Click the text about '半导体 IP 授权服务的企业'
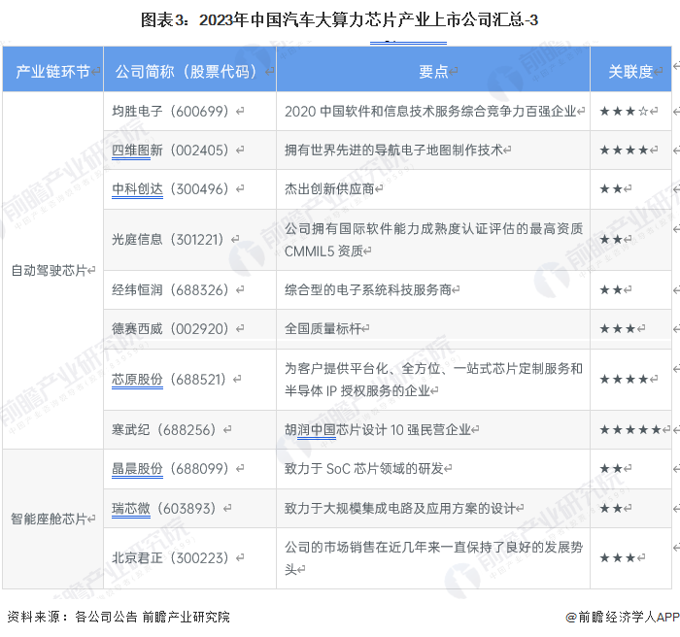Image resolution: width=680 pixels, height=637 pixels. click(433, 380)
